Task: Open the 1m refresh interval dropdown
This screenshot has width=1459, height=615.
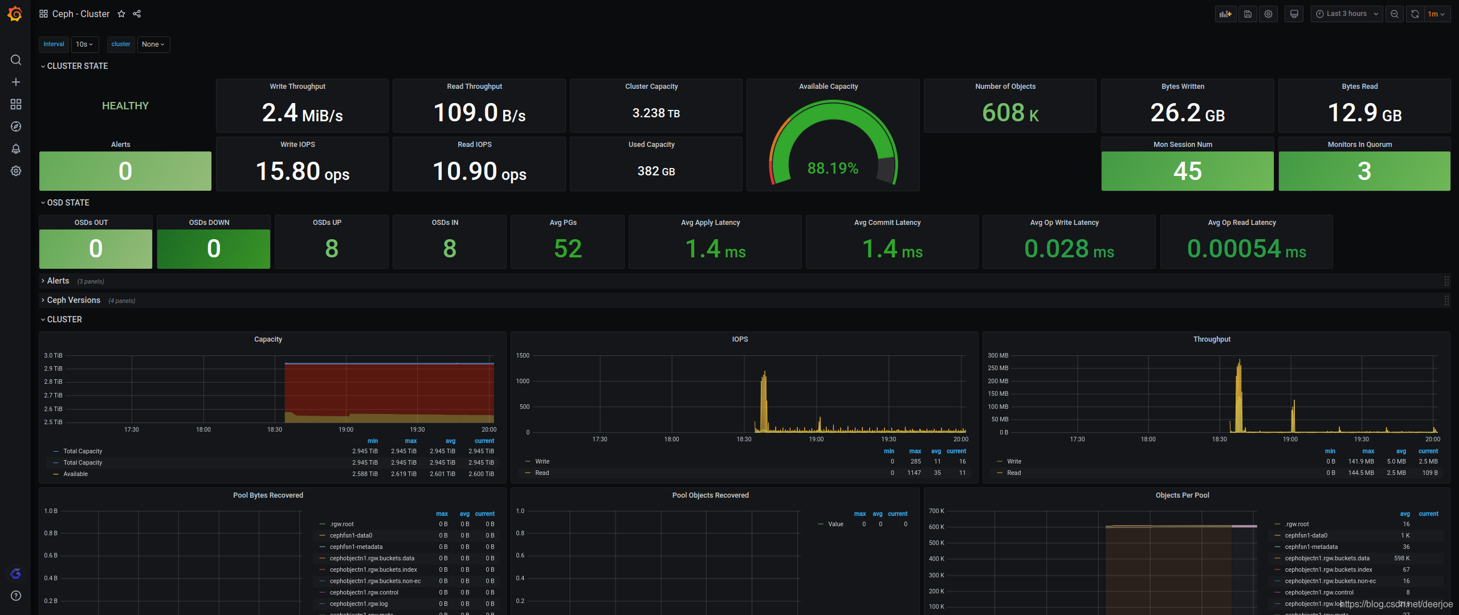Action: click(1437, 14)
